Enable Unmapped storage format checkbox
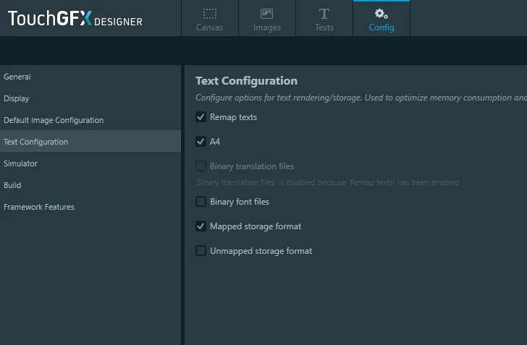This screenshot has width=527, height=345. pyautogui.click(x=201, y=250)
